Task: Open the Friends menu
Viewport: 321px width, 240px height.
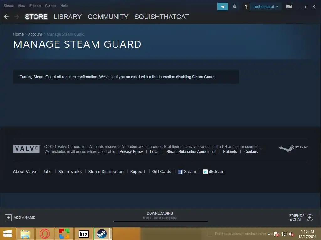Action: 35,6
